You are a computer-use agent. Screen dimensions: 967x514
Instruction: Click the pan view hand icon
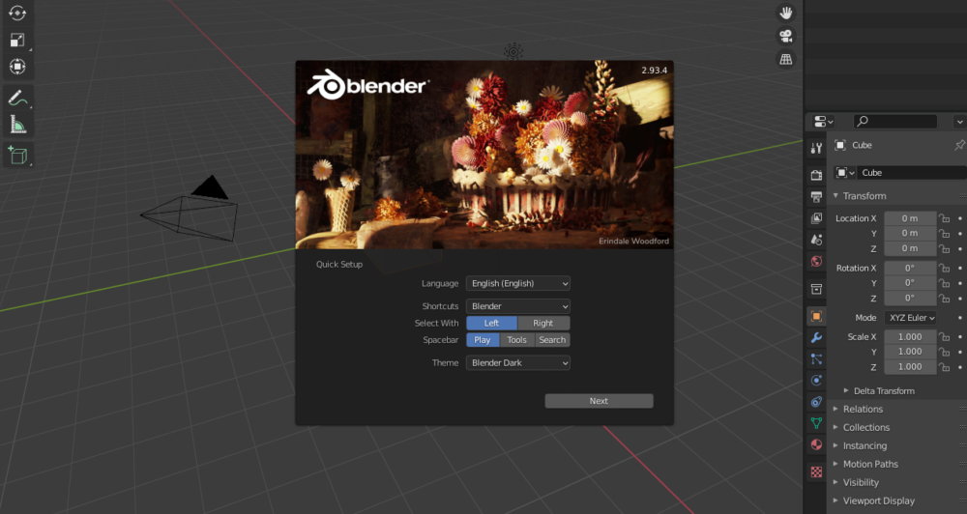(785, 13)
